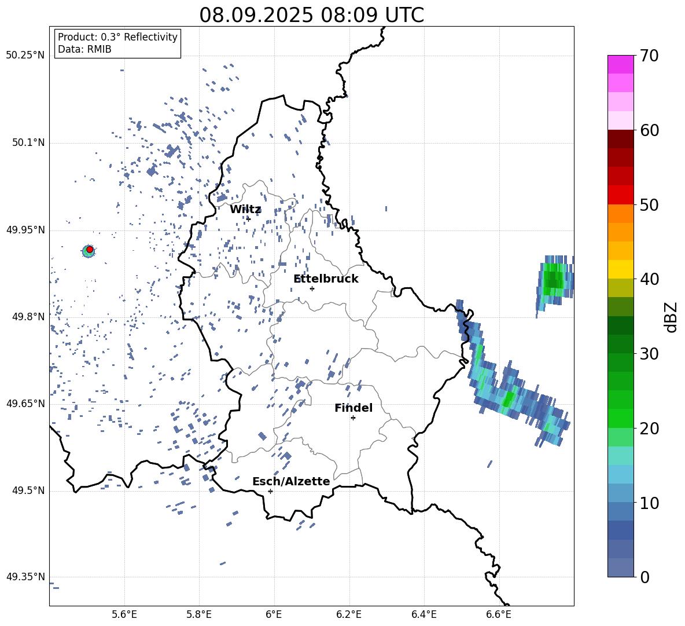Click the 49.35°N latitude label
The width and height of the screenshot is (685, 626).
25,577
